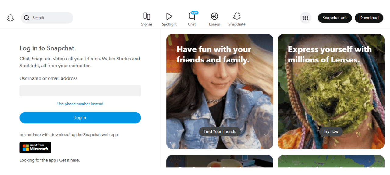The height and width of the screenshot is (175, 390).
Task: Click the Find Your Friends button
Action: click(x=220, y=131)
